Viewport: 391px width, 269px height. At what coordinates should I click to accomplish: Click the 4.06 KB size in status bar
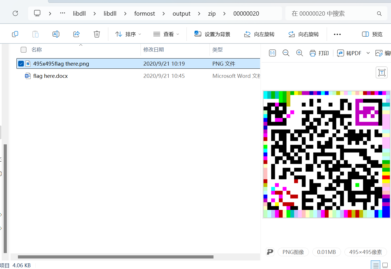pyautogui.click(x=22, y=265)
